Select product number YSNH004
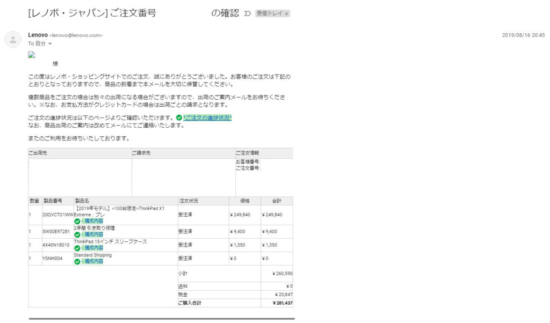Screen dimensions: 550x323 click(x=52, y=259)
